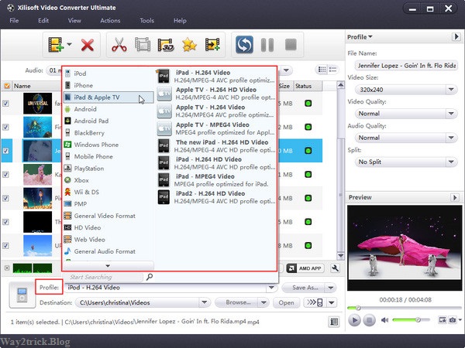Open the Destination path dropdown

(x=205, y=302)
